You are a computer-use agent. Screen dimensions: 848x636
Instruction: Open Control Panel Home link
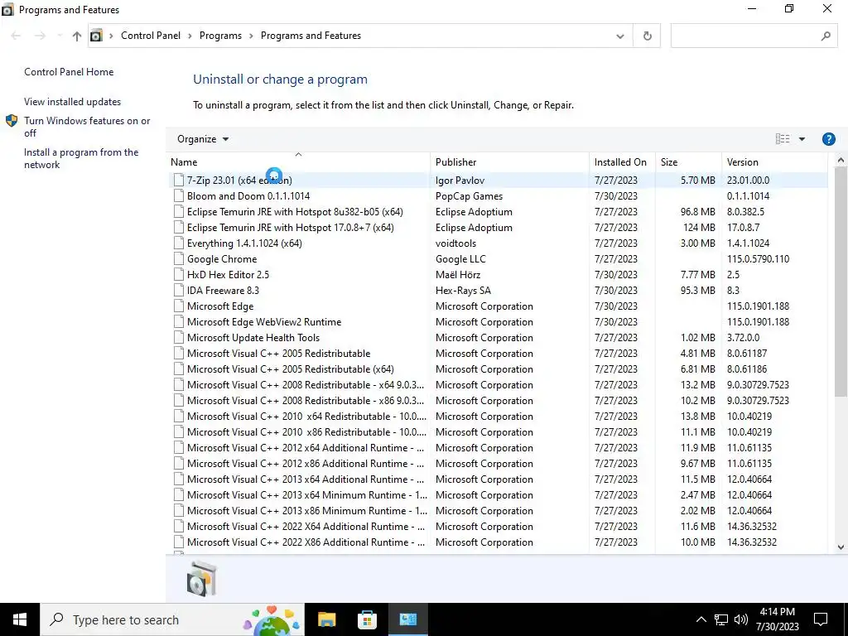(x=69, y=72)
